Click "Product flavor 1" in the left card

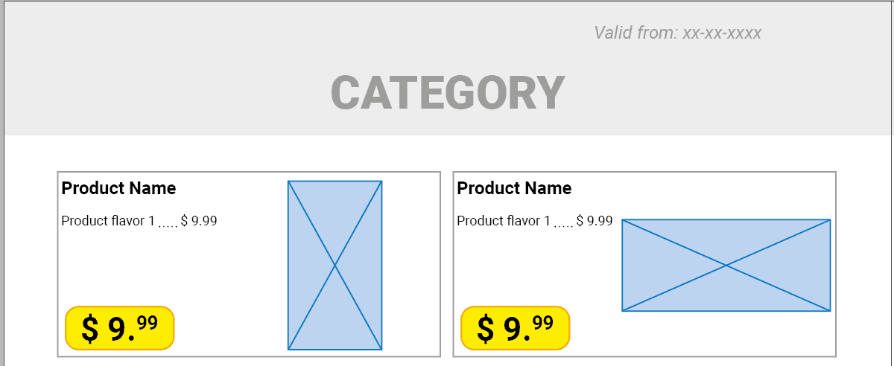click(x=108, y=221)
